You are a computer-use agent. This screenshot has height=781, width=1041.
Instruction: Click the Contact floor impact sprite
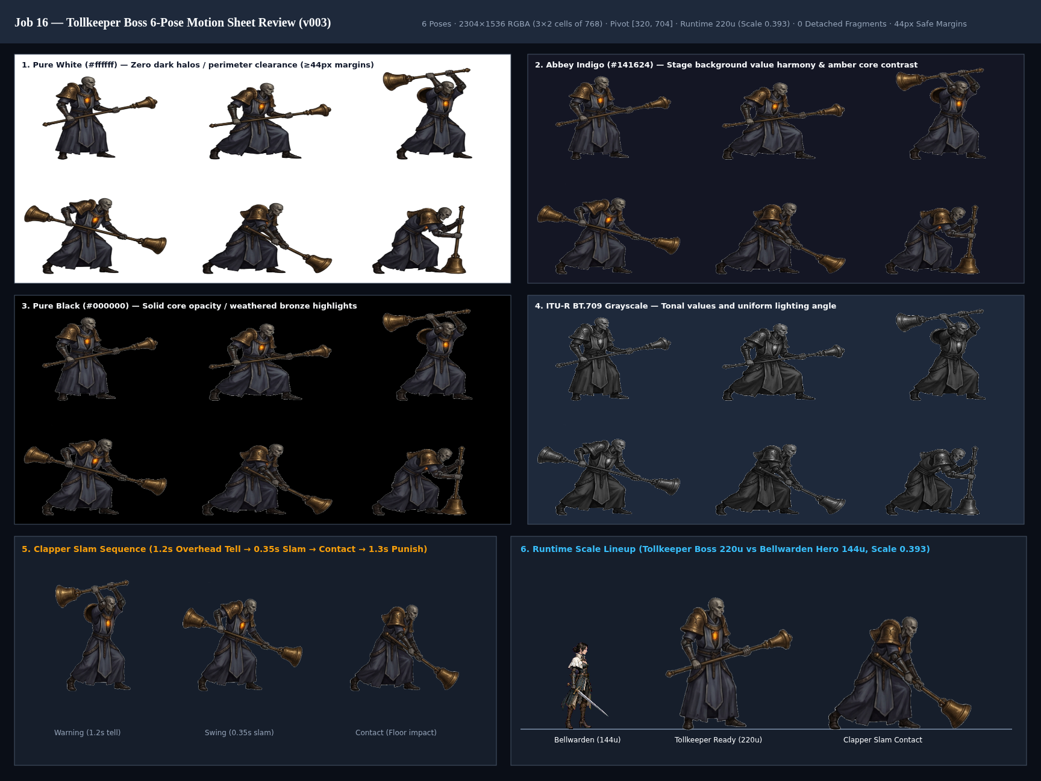[404, 648]
